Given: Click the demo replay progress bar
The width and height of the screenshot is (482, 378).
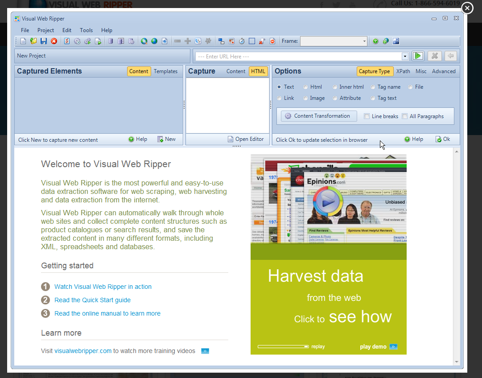Looking at the screenshot, I should (x=283, y=347).
